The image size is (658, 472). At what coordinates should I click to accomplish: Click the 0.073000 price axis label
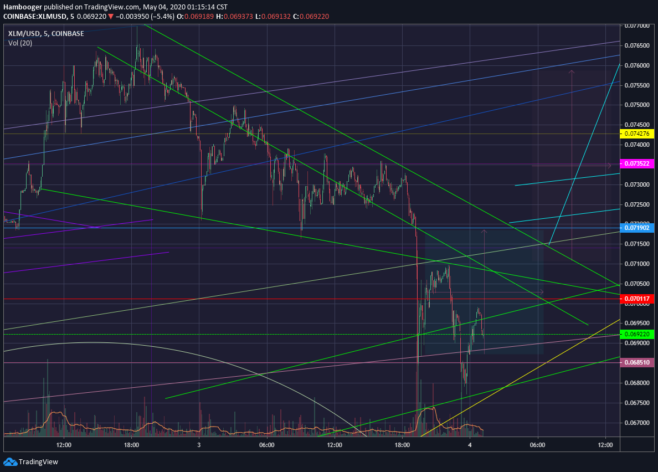tap(636, 184)
